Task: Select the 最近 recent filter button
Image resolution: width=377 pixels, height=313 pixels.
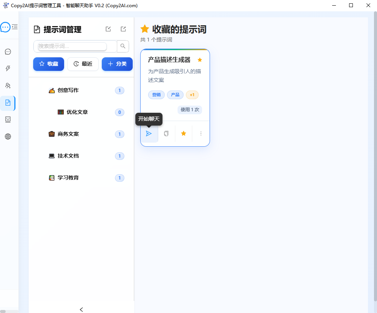Action: click(83, 64)
